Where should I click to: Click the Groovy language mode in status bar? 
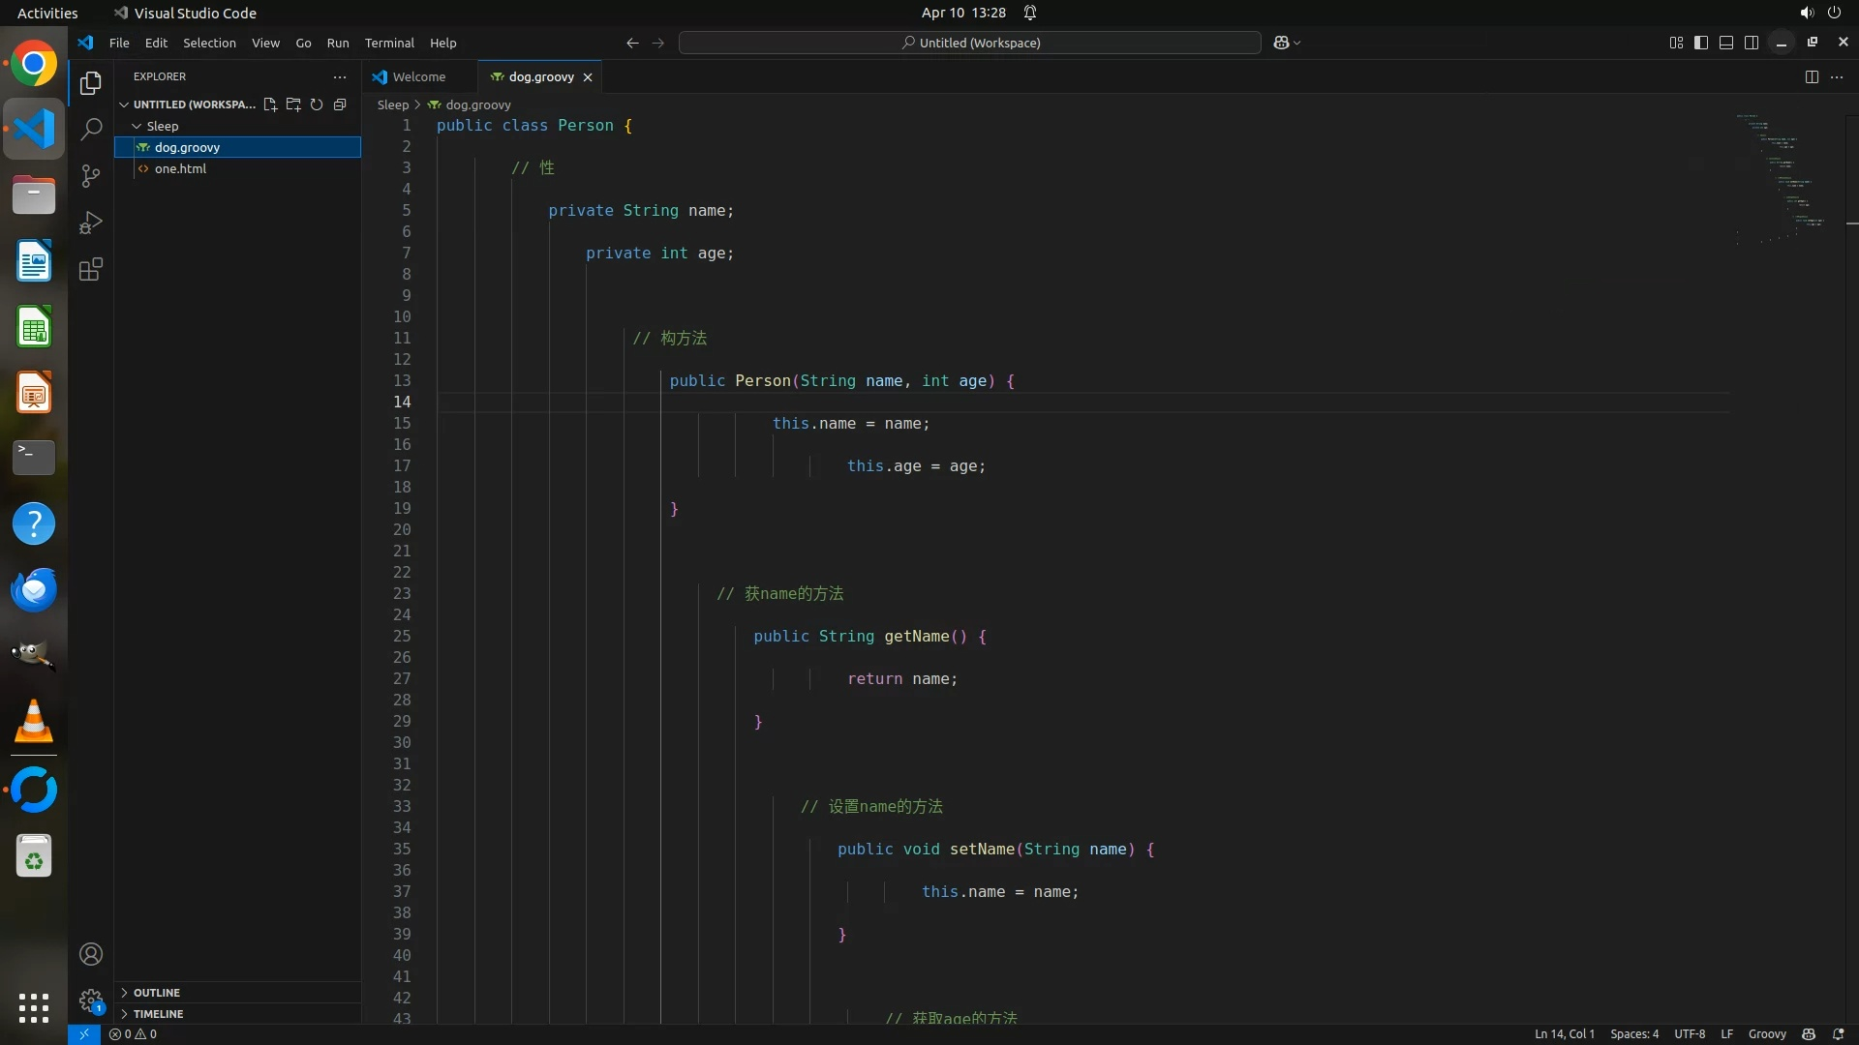point(1767,1034)
